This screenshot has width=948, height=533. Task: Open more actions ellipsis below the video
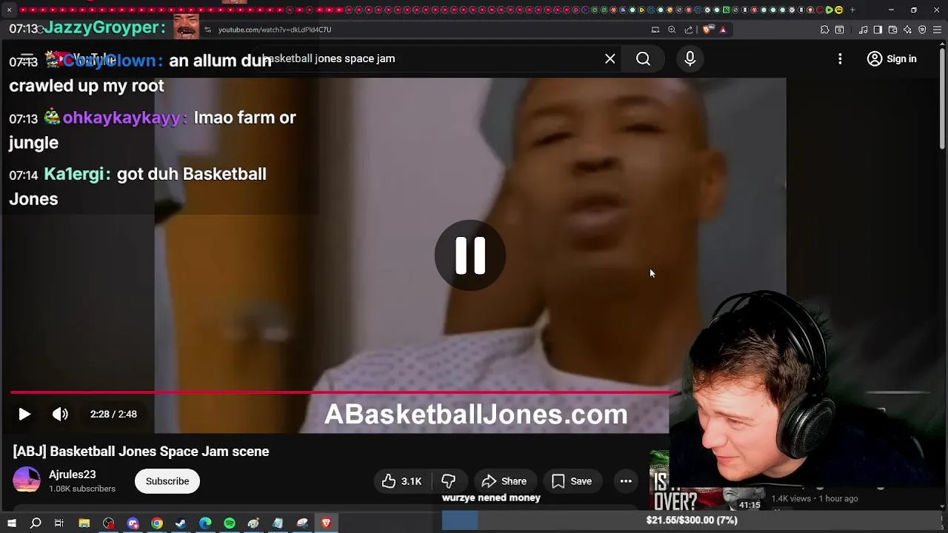click(x=626, y=481)
